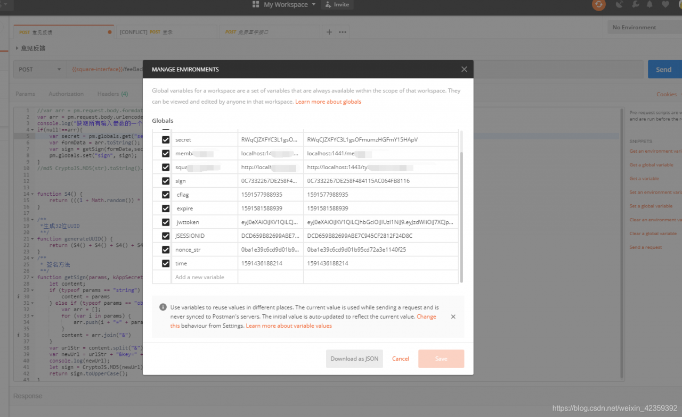The height and width of the screenshot is (417, 682).
Task: Open the POST method dropdown
Action: 40,69
